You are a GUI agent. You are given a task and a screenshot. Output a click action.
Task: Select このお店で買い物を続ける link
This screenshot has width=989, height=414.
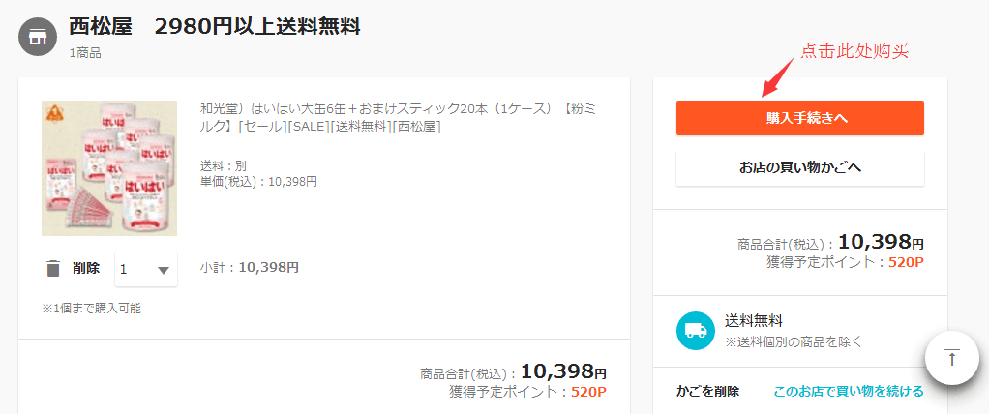pos(848,391)
